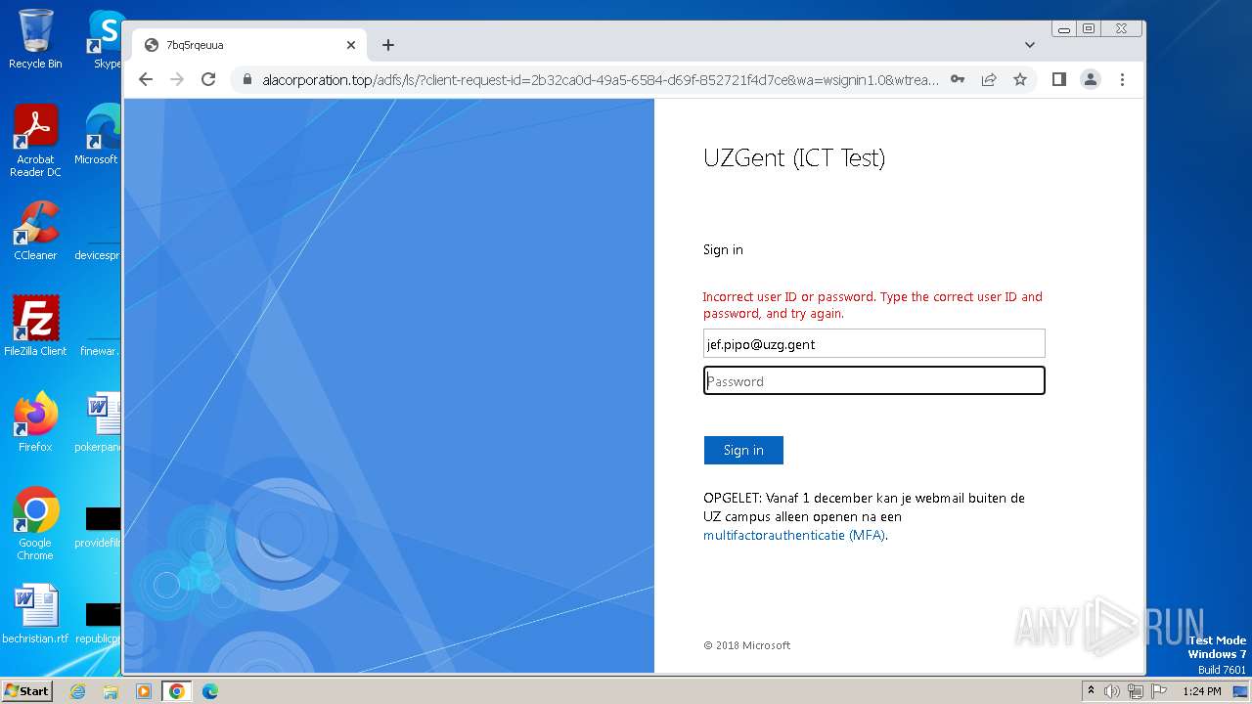
Task: Click the © 2018 Microsoft footer text
Action: (746, 645)
